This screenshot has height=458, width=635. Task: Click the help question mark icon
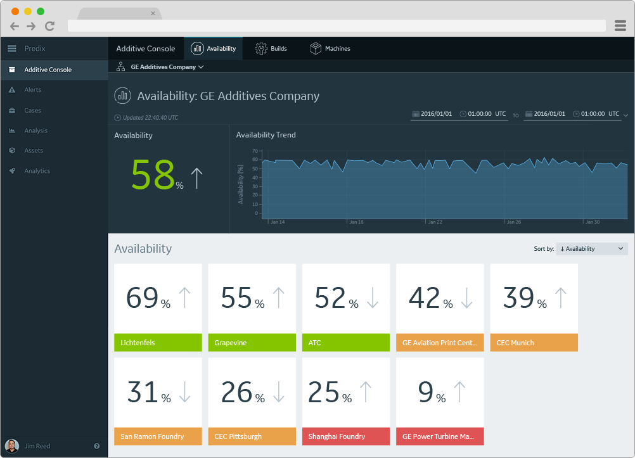(x=97, y=446)
